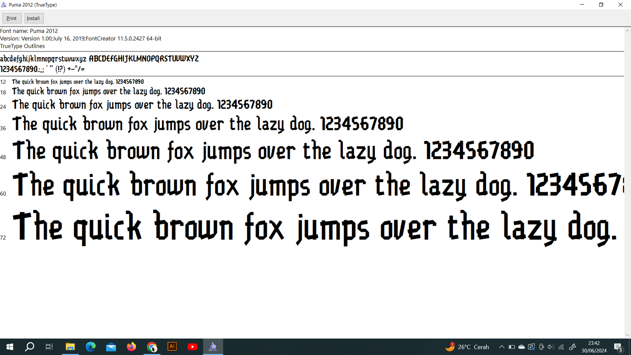This screenshot has width=631, height=355.
Task: Check the battery status icon
Action: [511, 346]
